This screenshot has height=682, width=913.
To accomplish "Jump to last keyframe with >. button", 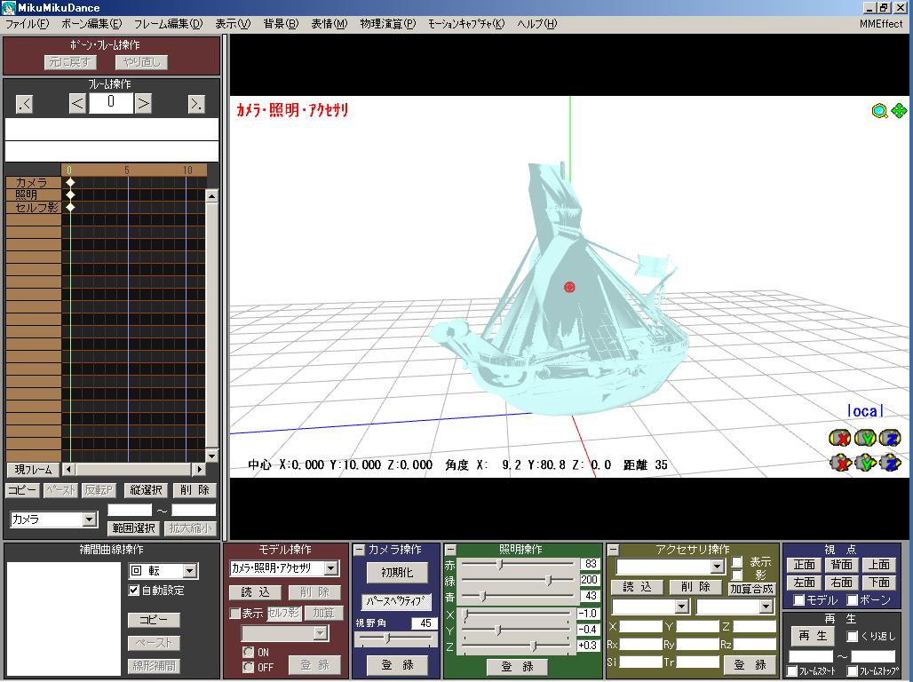I will click(197, 104).
